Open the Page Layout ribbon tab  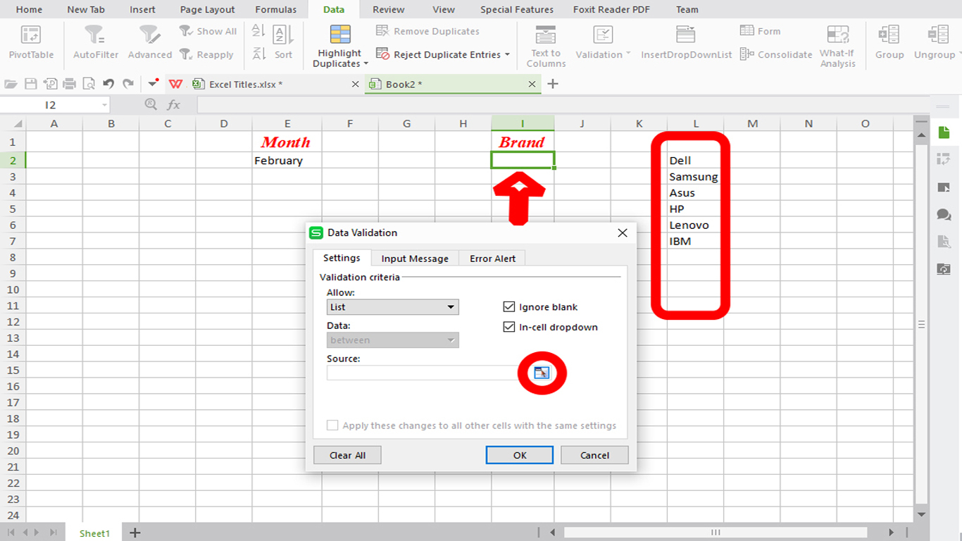tap(208, 9)
